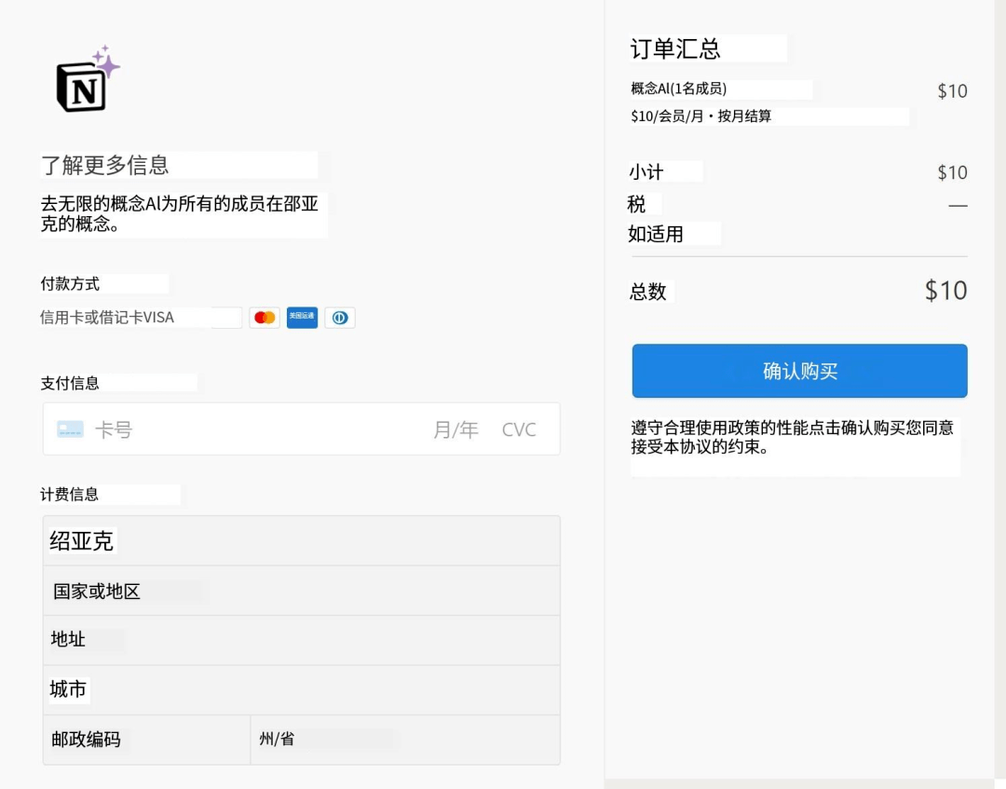Click the CVC security code field
Image resolution: width=1006 pixels, height=789 pixels.
[519, 429]
